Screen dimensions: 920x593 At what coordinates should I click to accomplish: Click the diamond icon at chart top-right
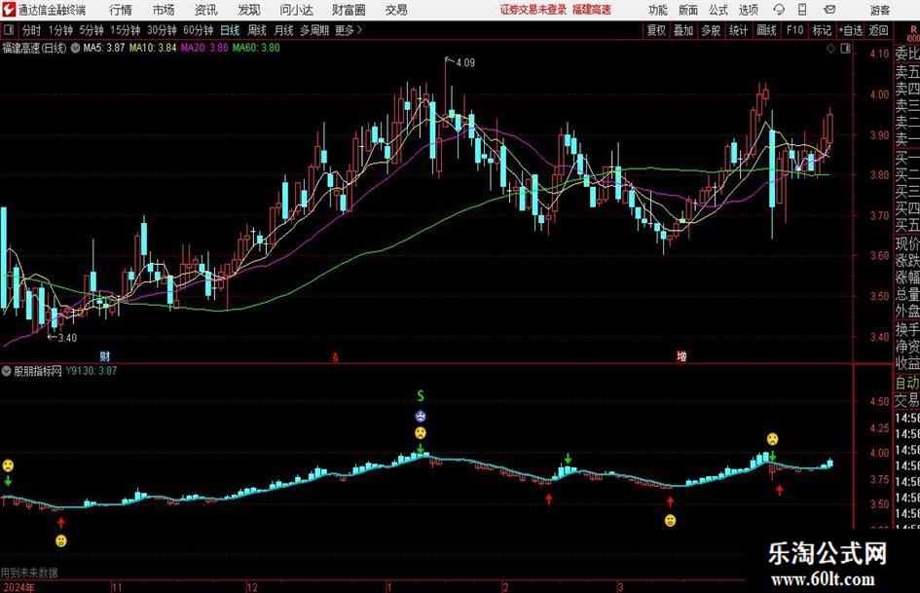click(x=830, y=49)
